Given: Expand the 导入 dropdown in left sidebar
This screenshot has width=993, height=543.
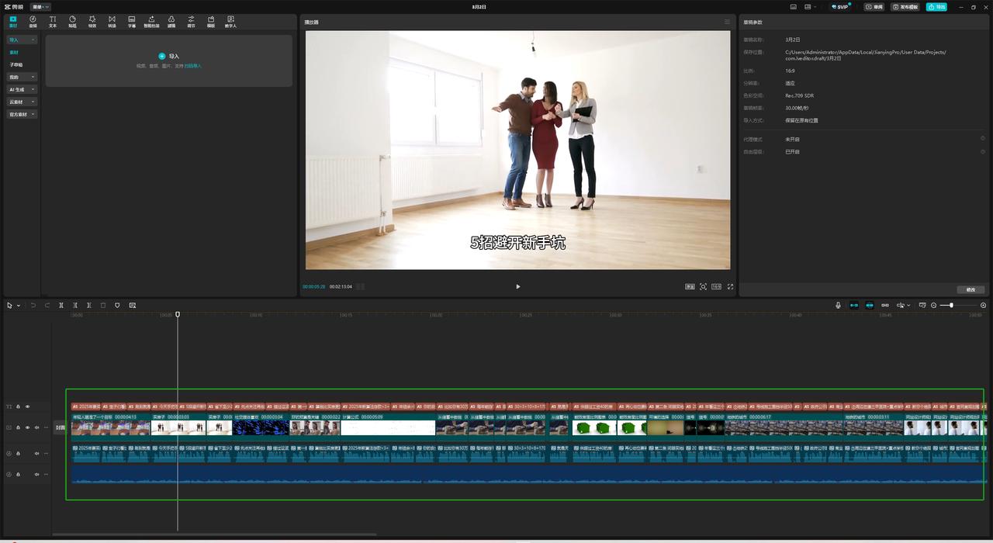Looking at the screenshot, I should pyautogui.click(x=22, y=40).
